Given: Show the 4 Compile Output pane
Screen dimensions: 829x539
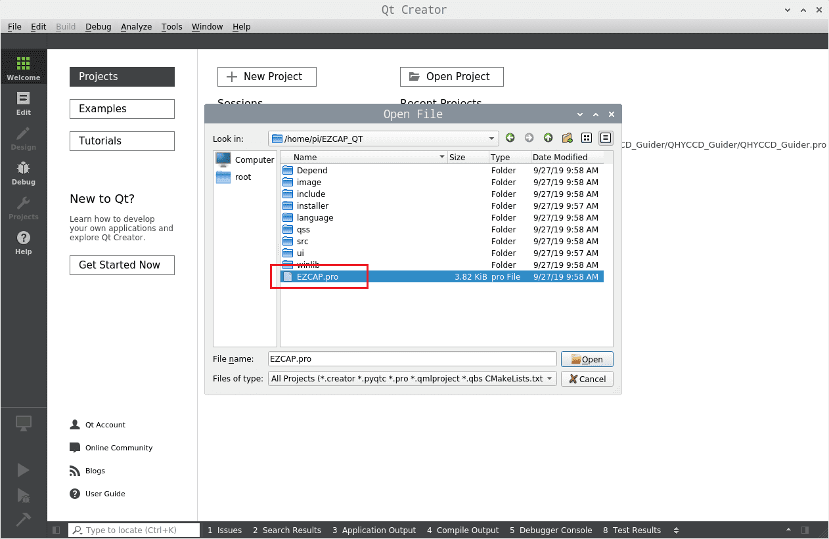Looking at the screenshot, I should (x=463, y=530).
